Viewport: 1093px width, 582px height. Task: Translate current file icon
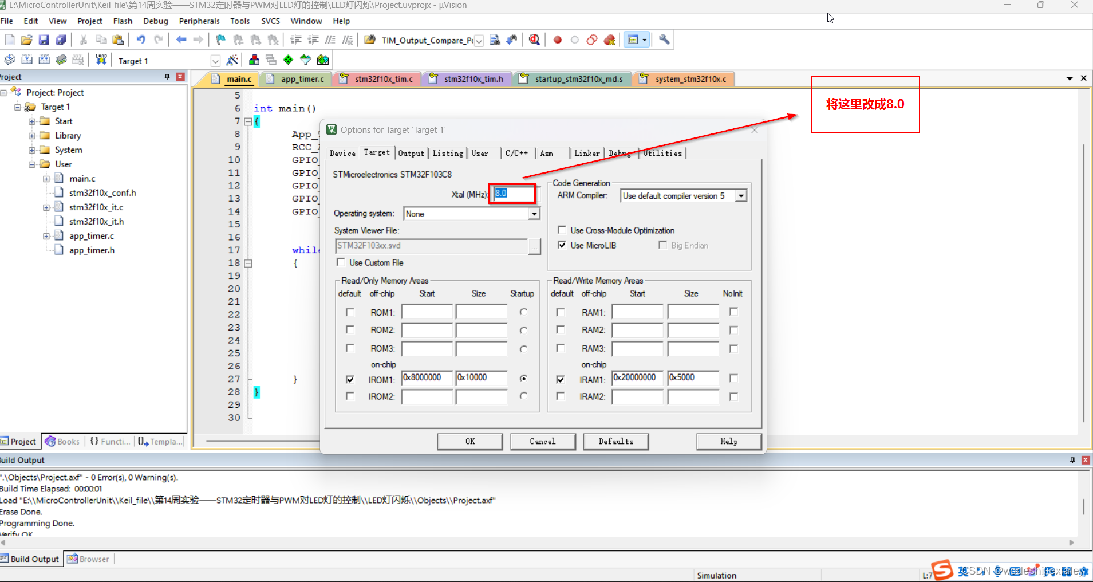[x=10, y=60]
